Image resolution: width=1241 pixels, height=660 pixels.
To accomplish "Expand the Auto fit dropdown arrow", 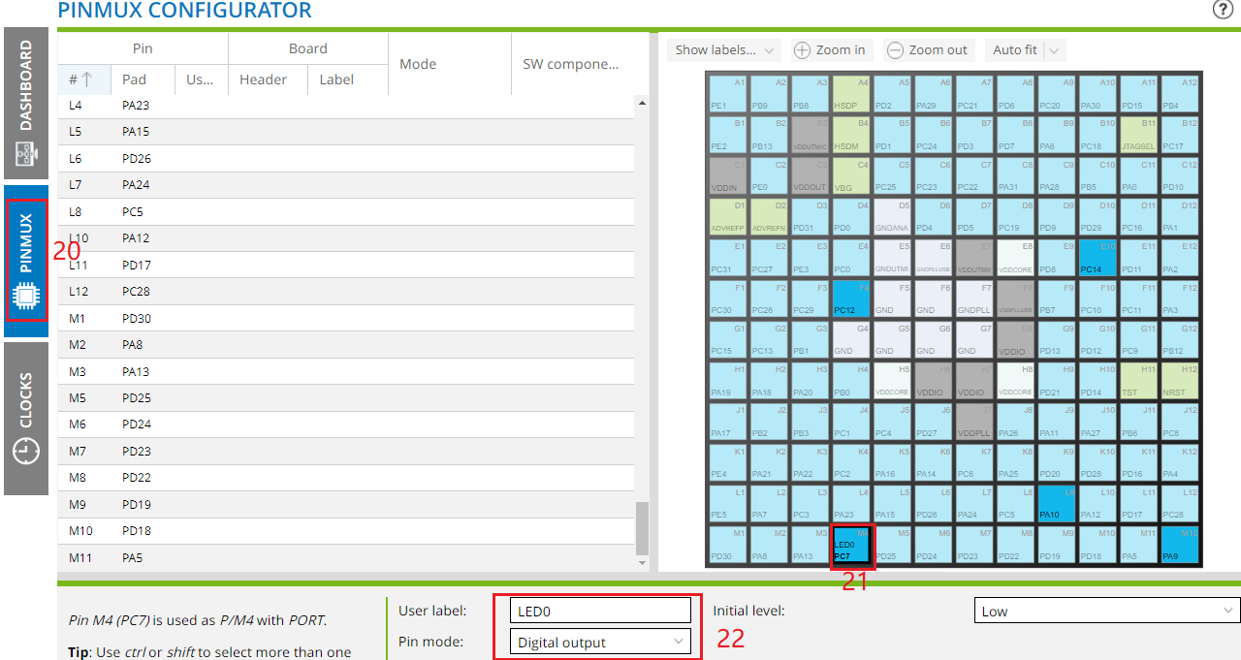I will point(1054,50).
